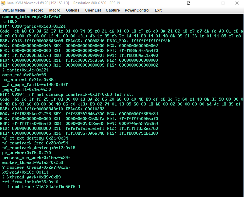Open the Macro menu
The height and width of the screenshot is (197, 244).
(55, 10)
